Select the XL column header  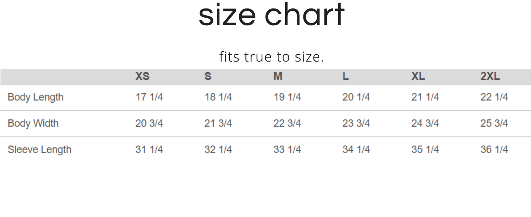click(x=418, y=77)
